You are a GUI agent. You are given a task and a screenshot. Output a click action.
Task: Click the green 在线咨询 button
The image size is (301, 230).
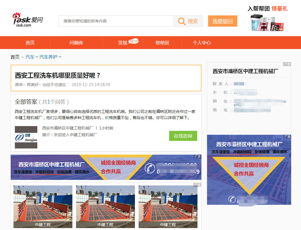[183, 136]
